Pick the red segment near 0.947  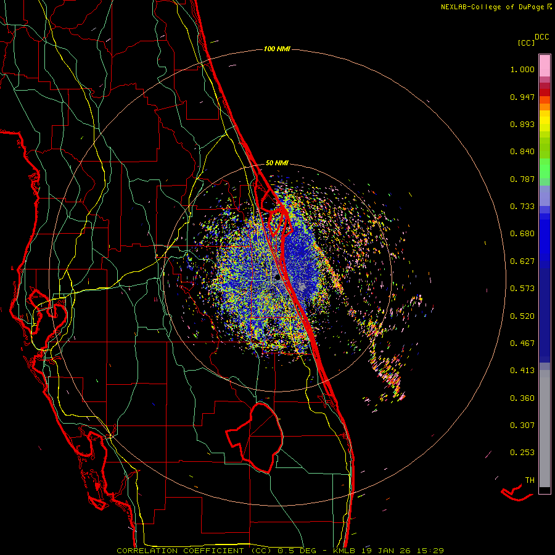pyautogui.click(x=545, y=92)
